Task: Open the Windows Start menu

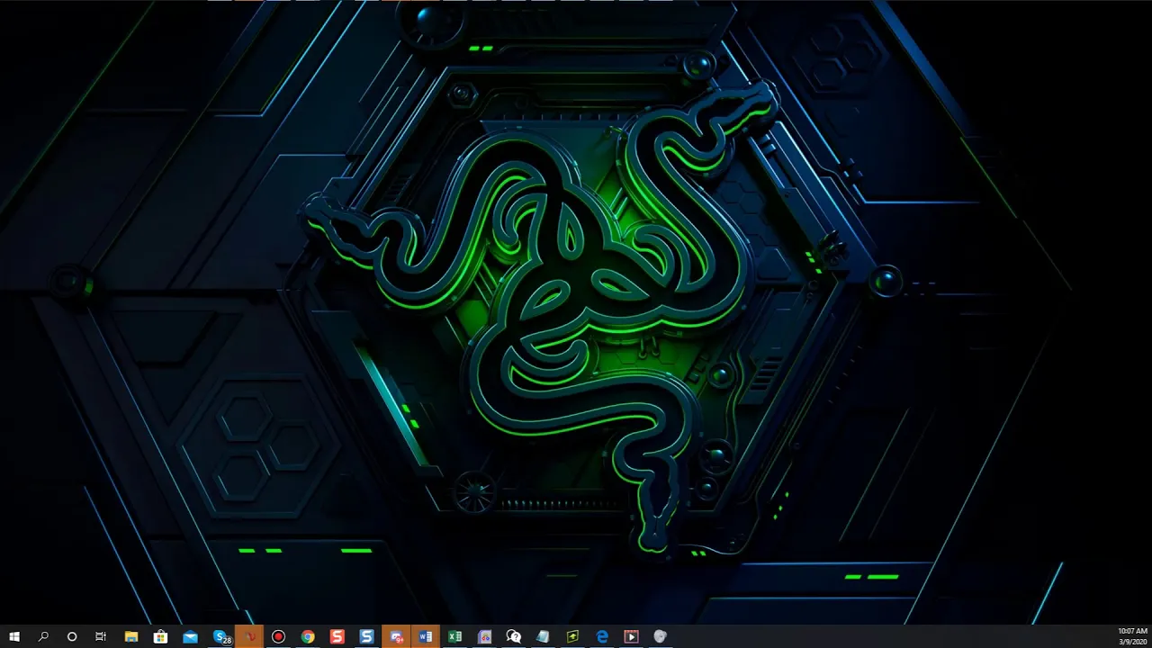Action: click(13, 636)
